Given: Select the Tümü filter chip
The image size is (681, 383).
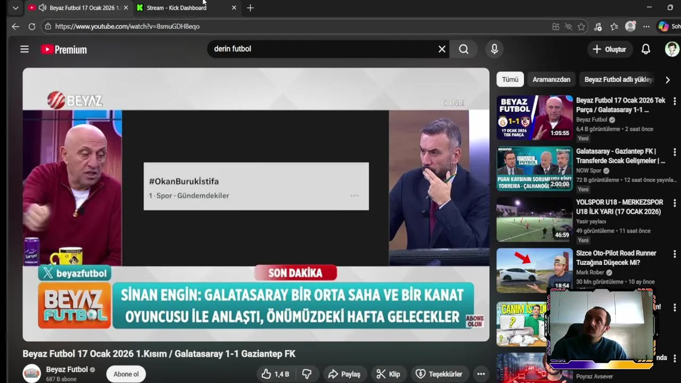Looking at the screenshot, I should tap(510, 79).
